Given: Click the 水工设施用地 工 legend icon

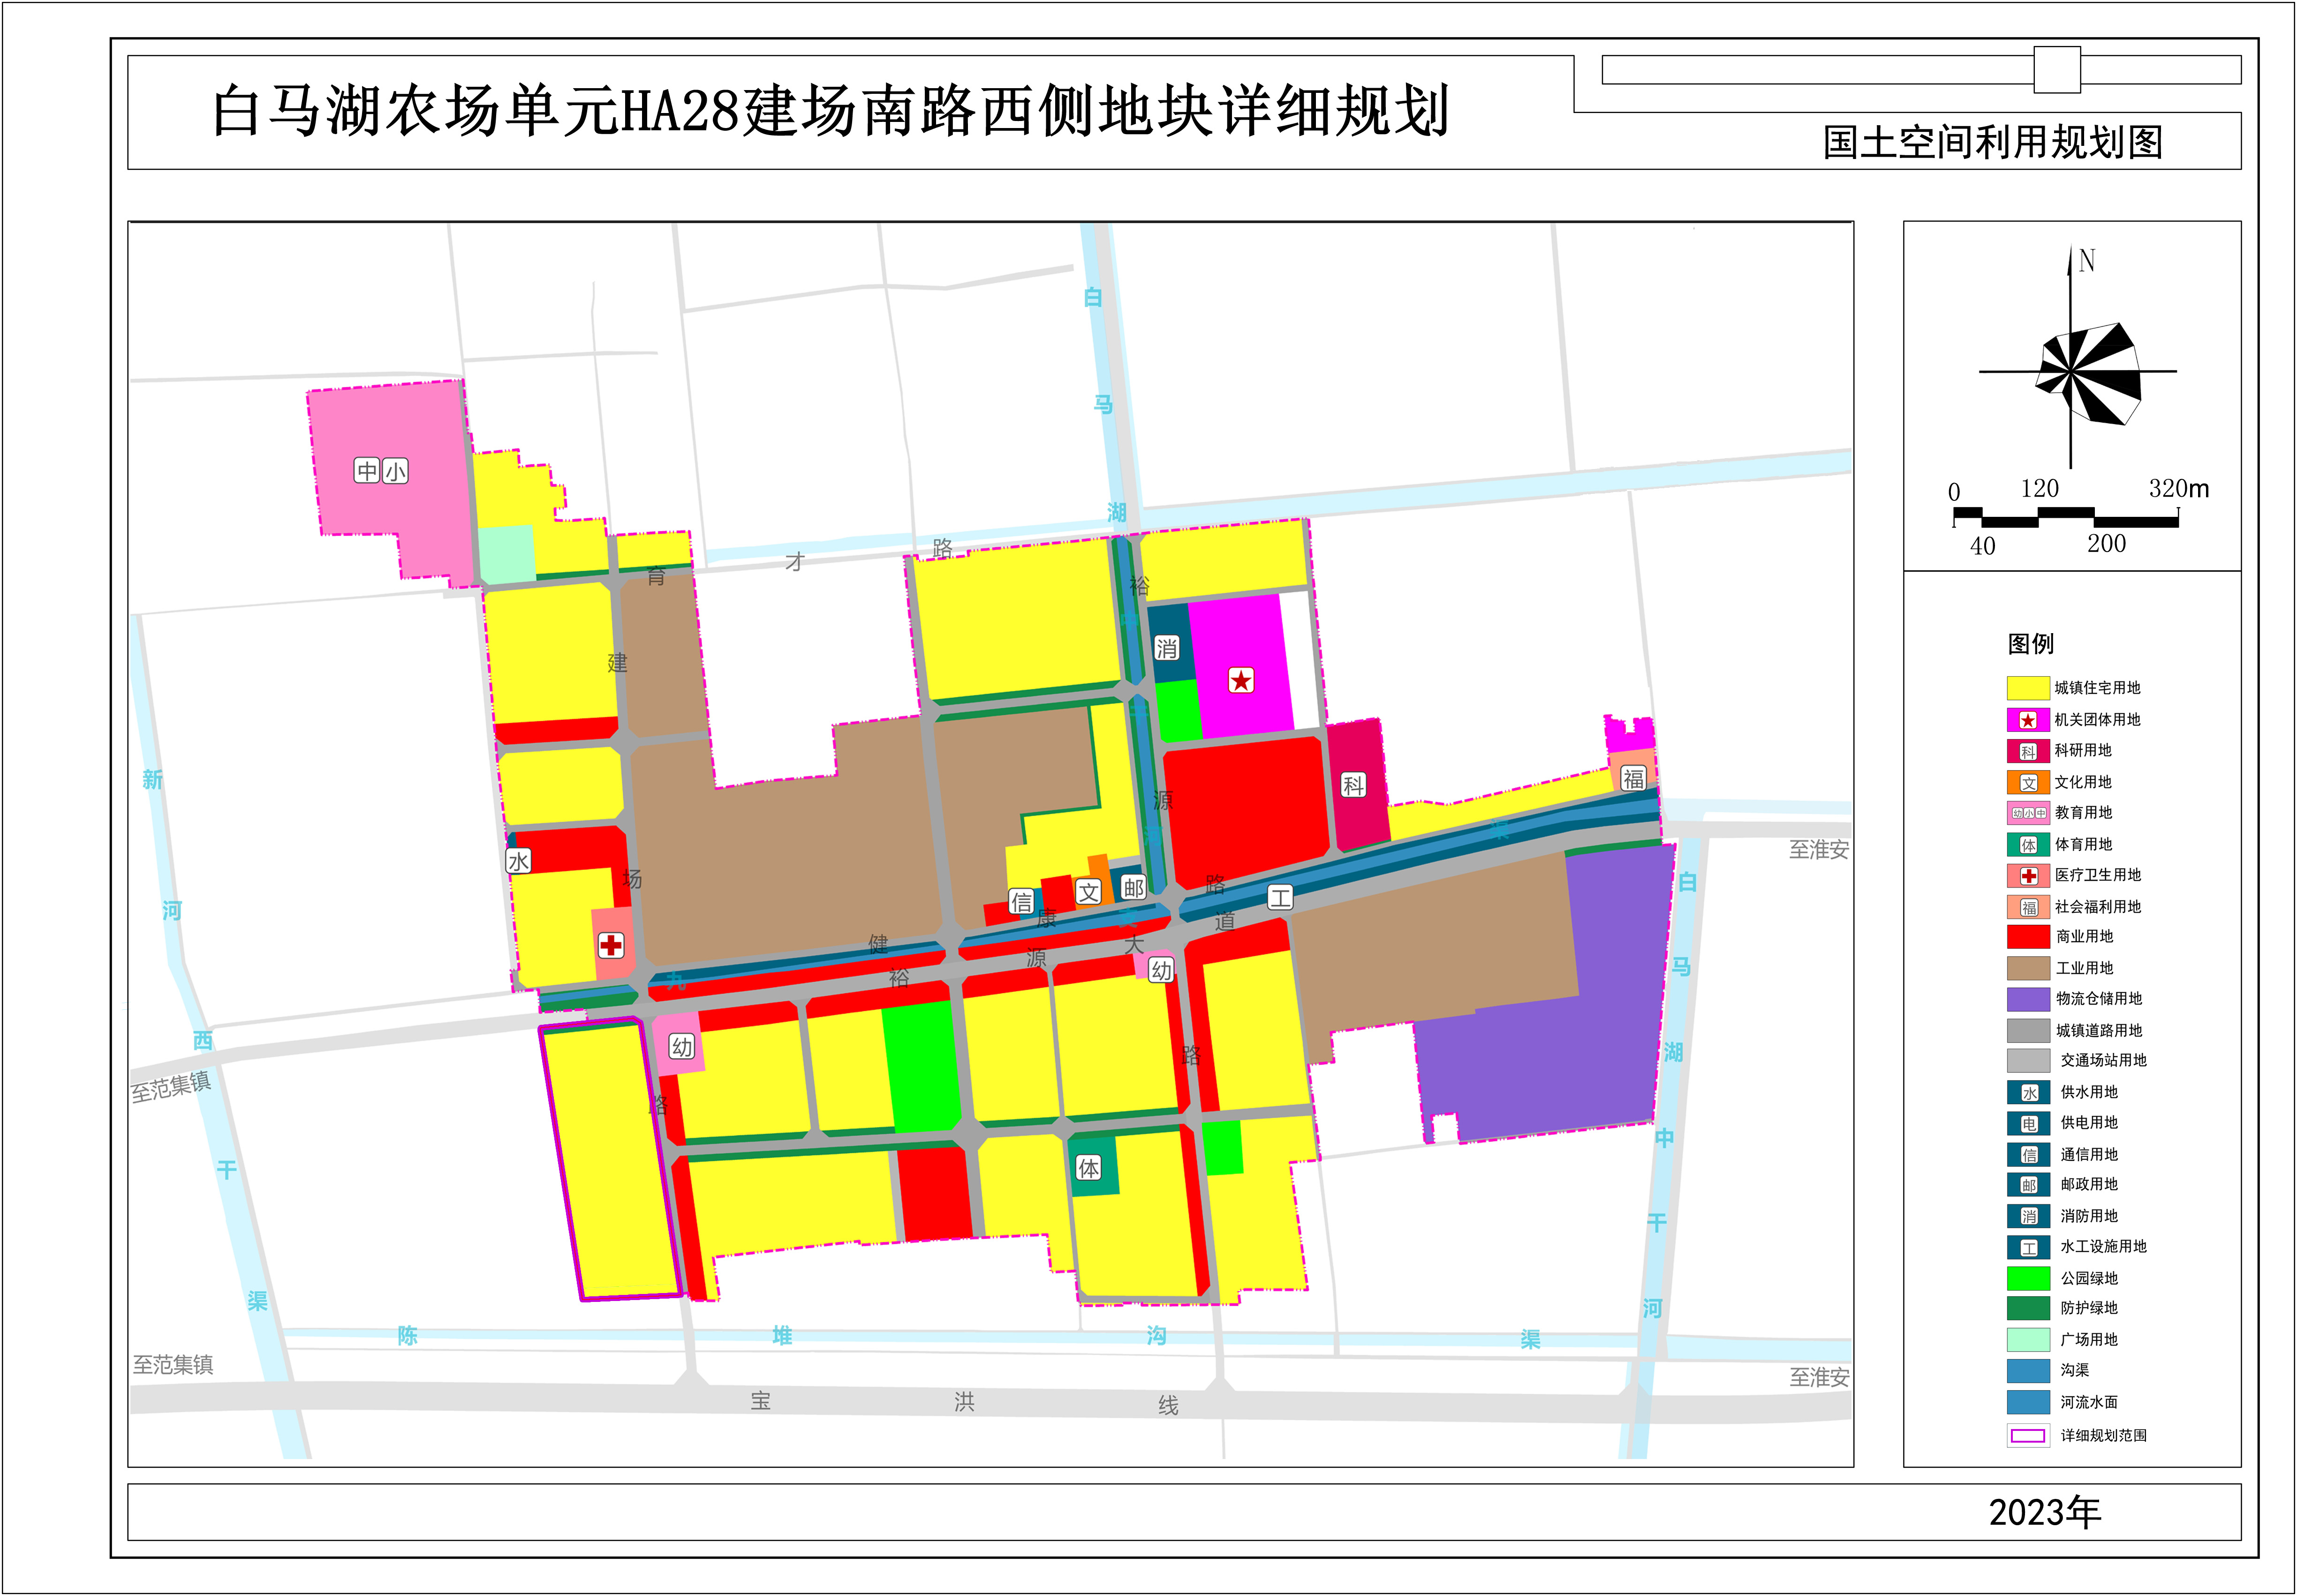Looking at the screenshot, I should [2029, 1247].
